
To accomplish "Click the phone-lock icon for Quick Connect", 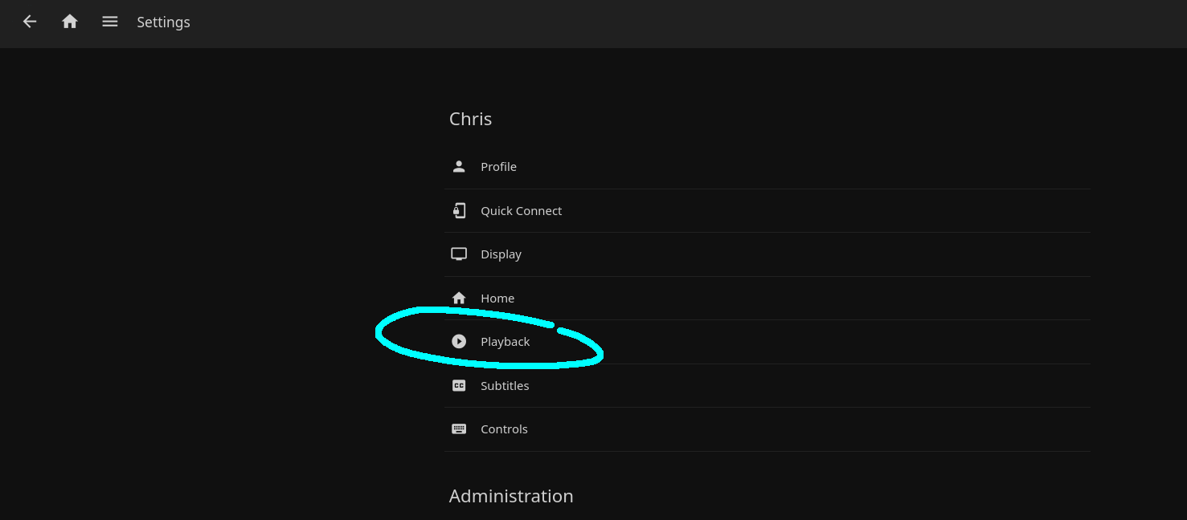I will tap(459, 211).
